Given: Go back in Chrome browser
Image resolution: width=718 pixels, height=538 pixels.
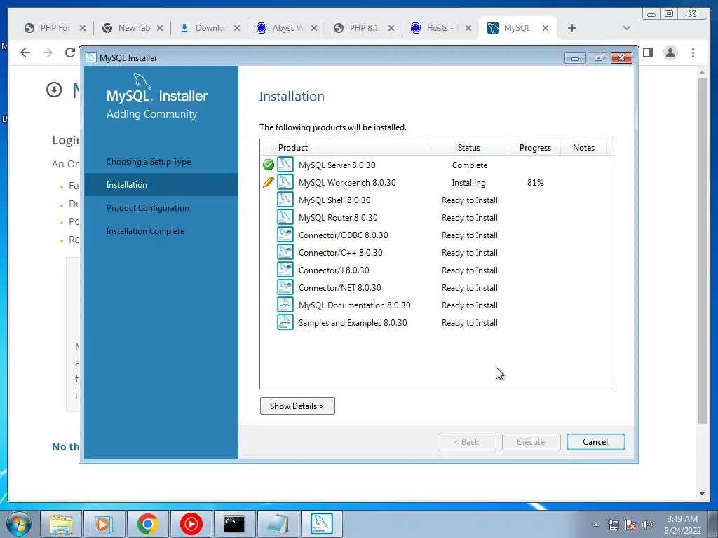Looking at the screenshot, I should [25, 53].
